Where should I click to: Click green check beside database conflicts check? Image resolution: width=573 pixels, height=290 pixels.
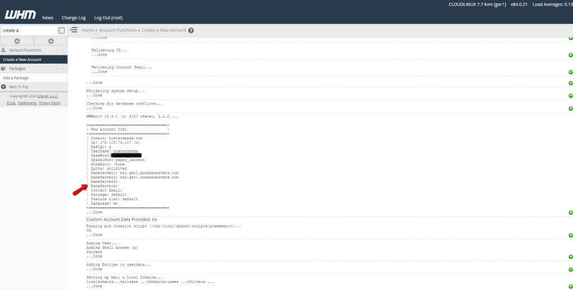click(x=570, y=108)
